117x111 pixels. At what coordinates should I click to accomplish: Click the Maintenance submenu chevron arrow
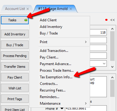pos(86,103)
